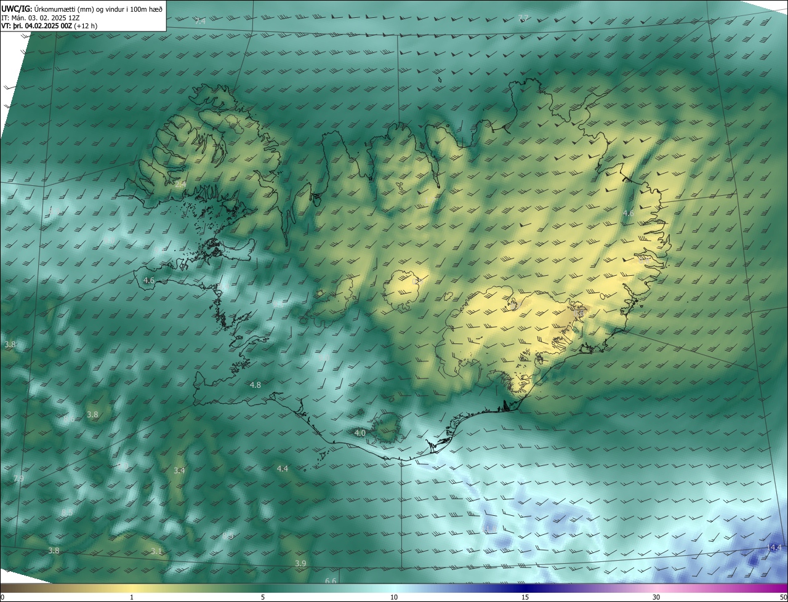Click the 2.4 value label on the Westfjords
The height and width of the screenshot is (602, 788).
pyautogui.click(x=180, y=184)
